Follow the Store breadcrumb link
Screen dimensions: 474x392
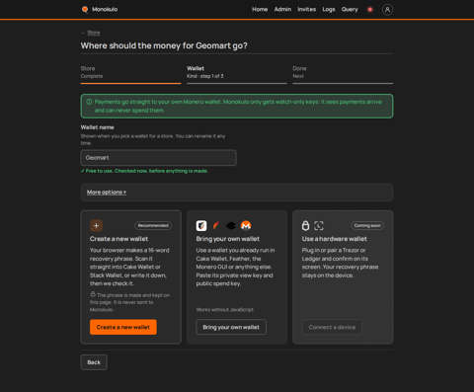[94, 33]
